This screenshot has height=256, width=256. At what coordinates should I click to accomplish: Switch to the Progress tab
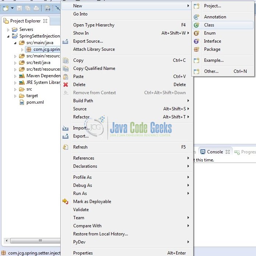click(x=245, y=152)
